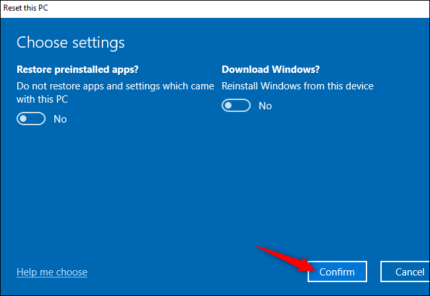This screenshot has height=296, width=430.
Task: Click the Reset this PC window title
Action: click(28, 7)
